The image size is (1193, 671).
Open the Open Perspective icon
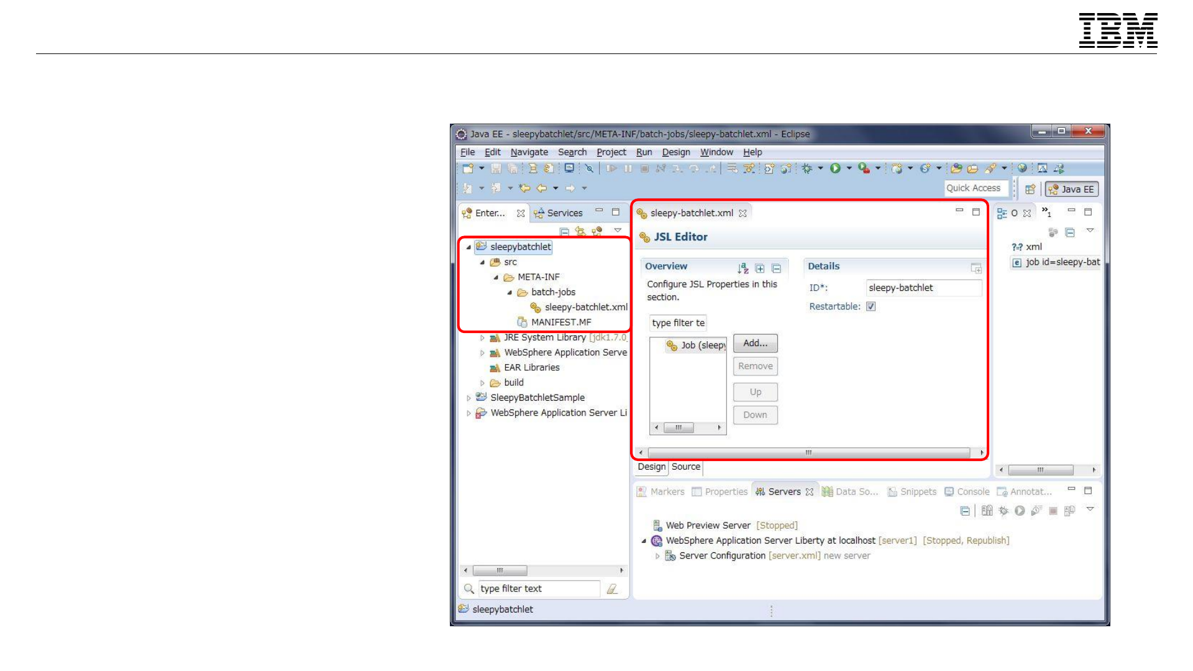coord(1030,189)
